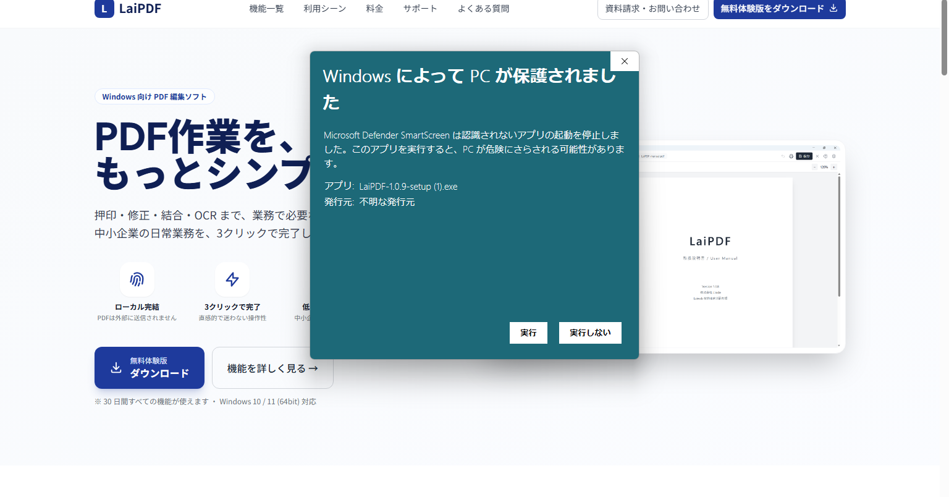Click the Windows 向け PDF 編集ソフト badge
The width and height of the screenshot is (949, 497).
pos(154,96)
